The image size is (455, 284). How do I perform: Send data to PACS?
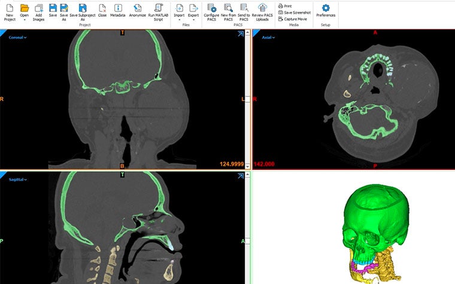(244, 12)
